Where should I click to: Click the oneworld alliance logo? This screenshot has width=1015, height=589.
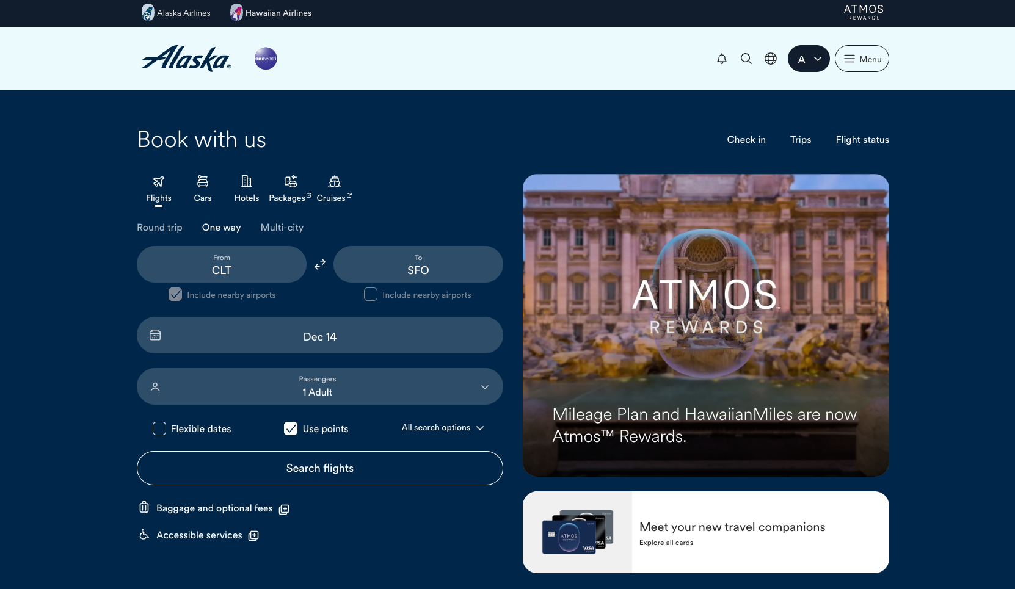point(266,59)
